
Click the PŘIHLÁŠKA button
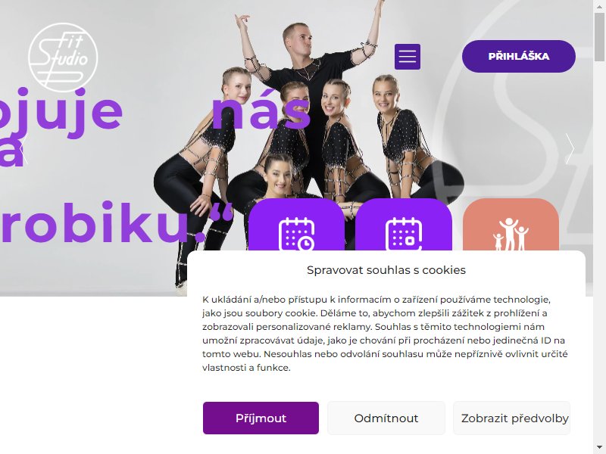pyautogui.click(x=519, y=56)
